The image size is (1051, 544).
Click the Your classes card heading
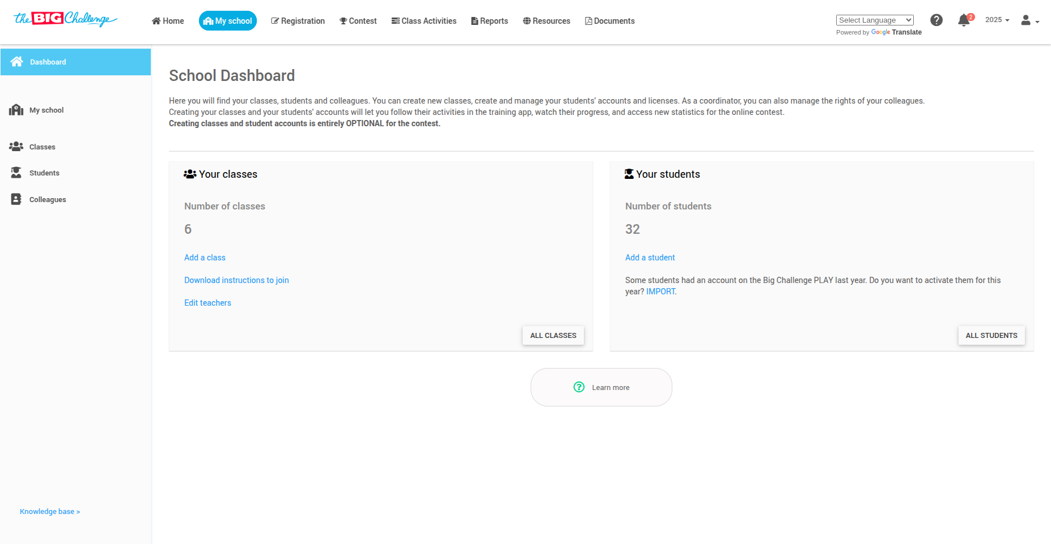pos(221,174)
